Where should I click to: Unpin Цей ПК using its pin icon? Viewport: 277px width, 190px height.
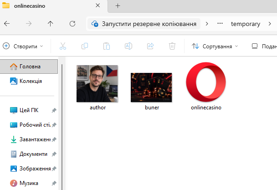click(54, 110)
